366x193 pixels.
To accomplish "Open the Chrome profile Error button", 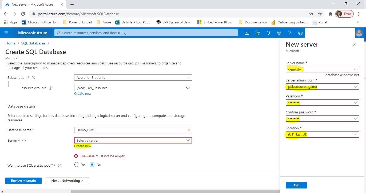I will [344, 14].
